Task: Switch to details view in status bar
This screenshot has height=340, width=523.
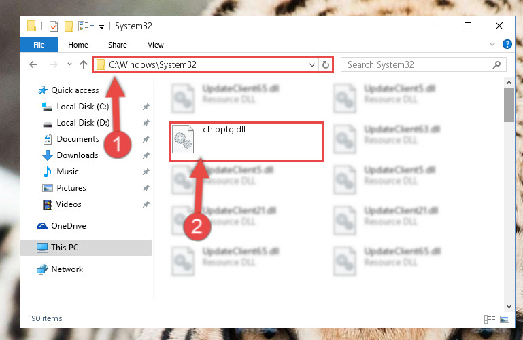Action: tap(489, 320)
